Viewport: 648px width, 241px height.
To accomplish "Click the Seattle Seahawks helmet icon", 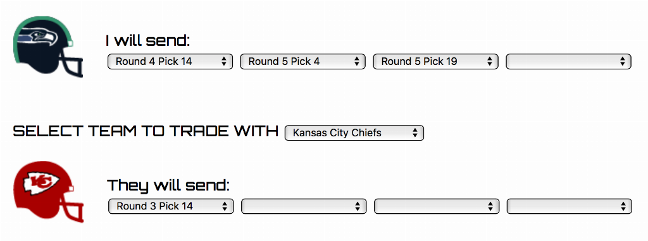I will [x=48, y=47].
